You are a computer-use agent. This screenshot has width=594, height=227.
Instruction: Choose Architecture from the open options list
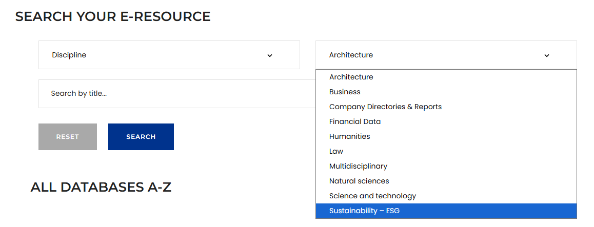[351, 77]
